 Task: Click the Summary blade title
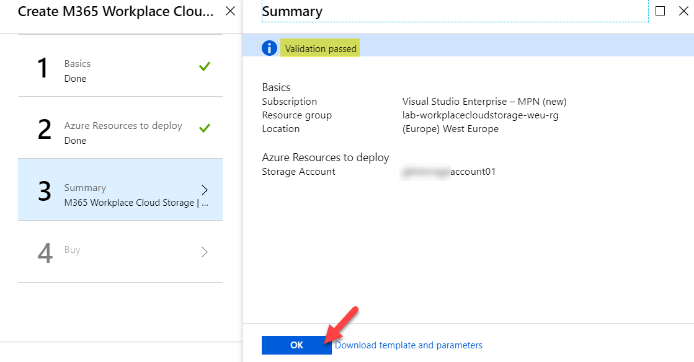(292, 12)
